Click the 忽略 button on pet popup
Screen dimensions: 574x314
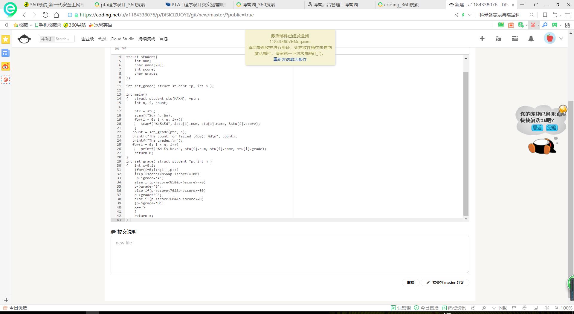point(552,128)
